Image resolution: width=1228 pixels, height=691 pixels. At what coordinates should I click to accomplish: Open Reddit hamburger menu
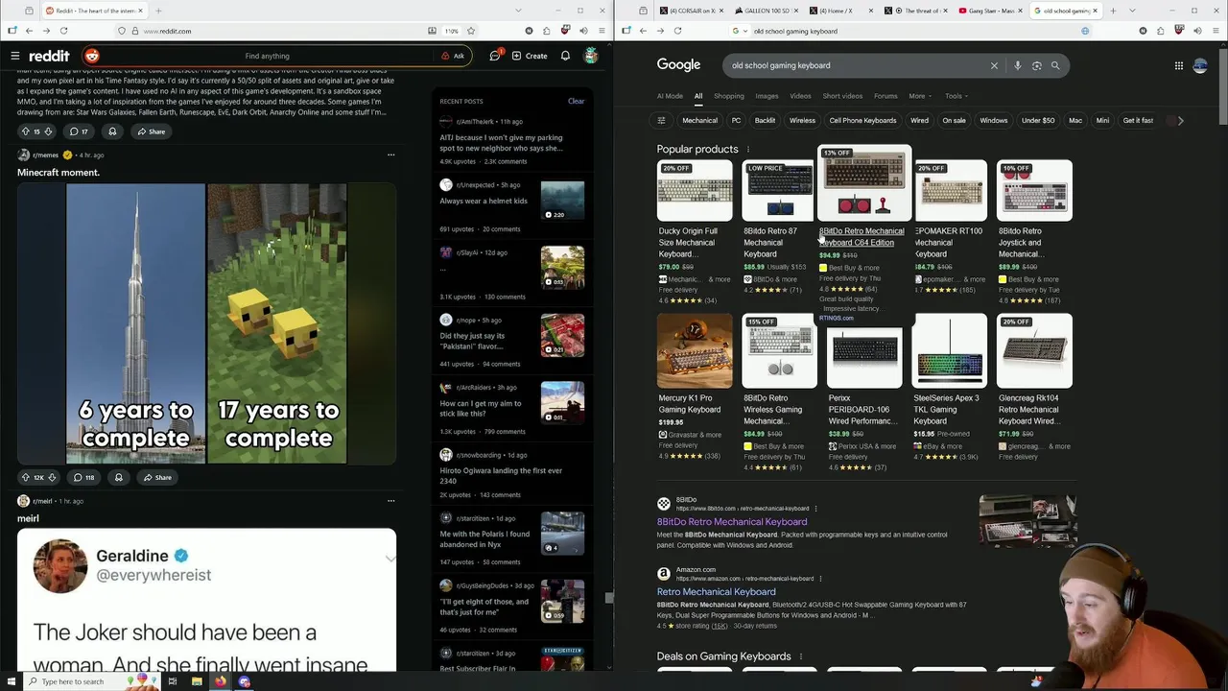point(15,56)
